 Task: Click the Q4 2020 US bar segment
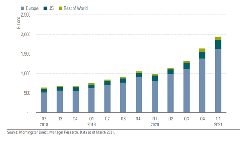tap(202, 55)
